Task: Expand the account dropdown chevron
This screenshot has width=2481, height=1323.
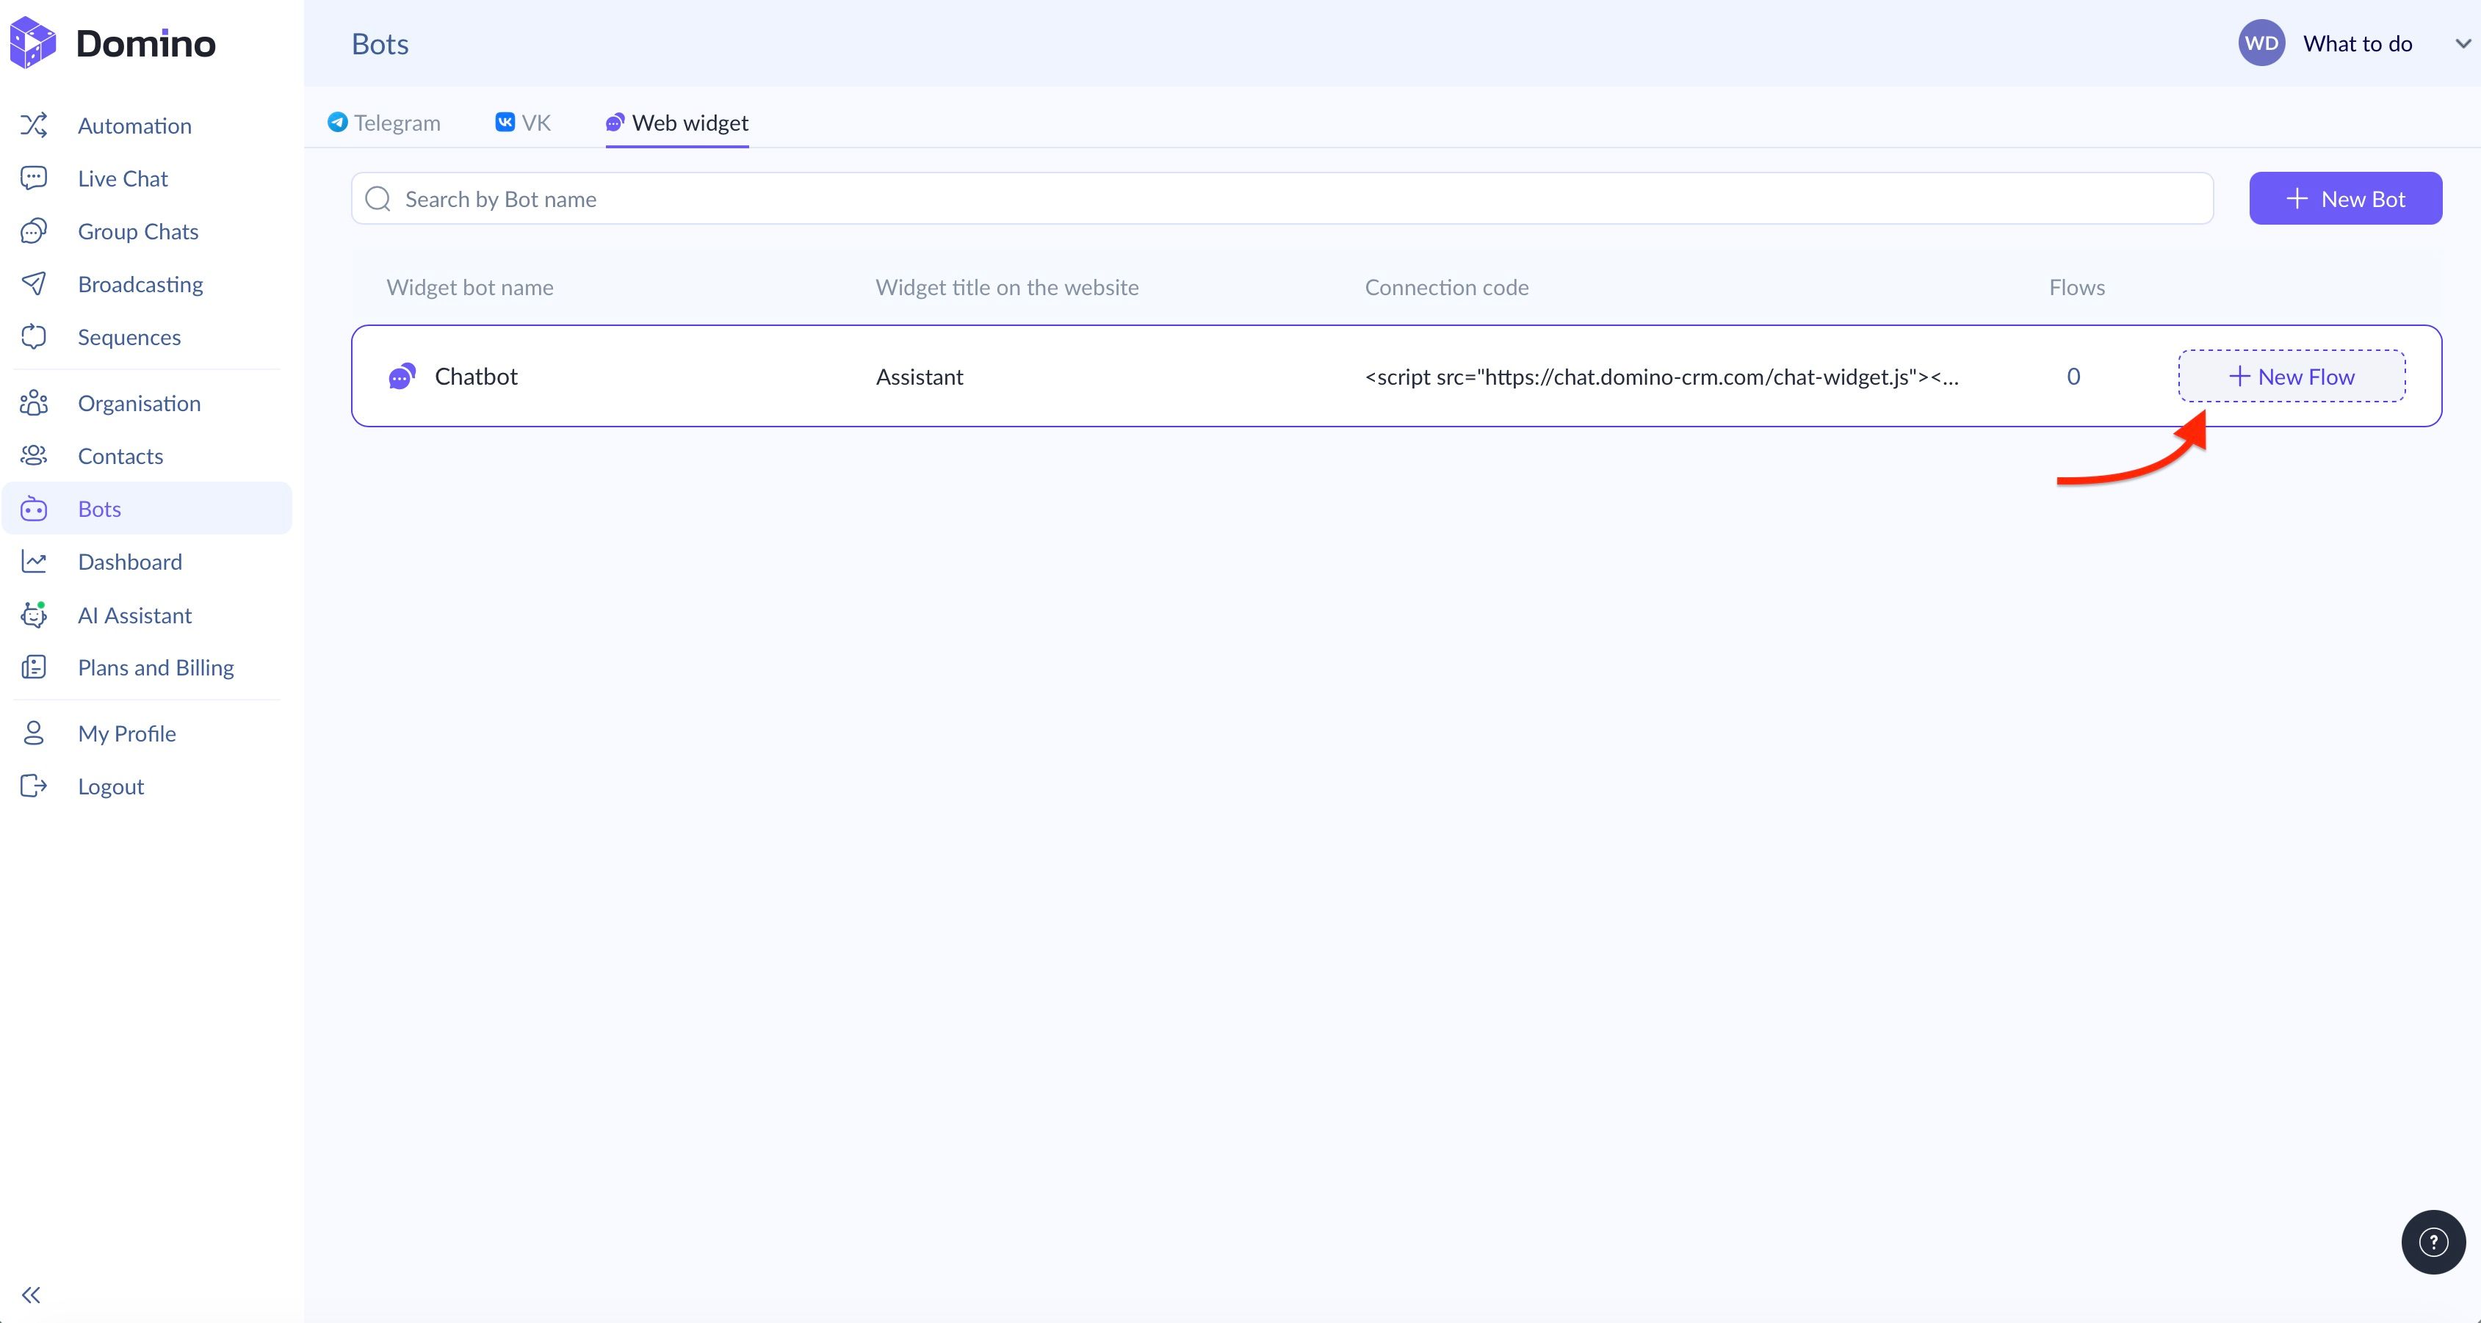Action: (x=2463, y=43)
